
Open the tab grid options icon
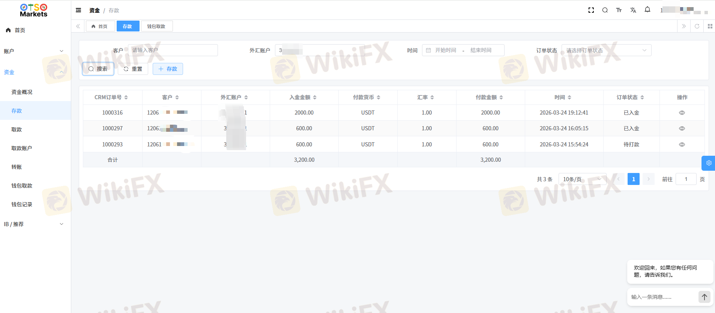710,26
